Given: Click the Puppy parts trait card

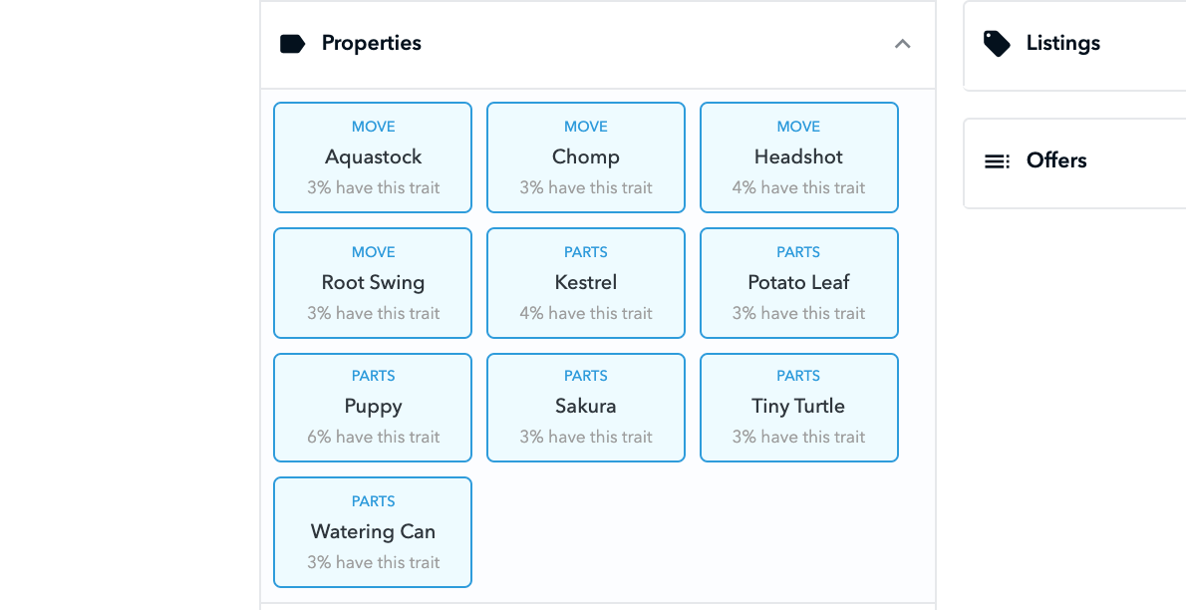Looking at the screenshot, I should 373,407.
